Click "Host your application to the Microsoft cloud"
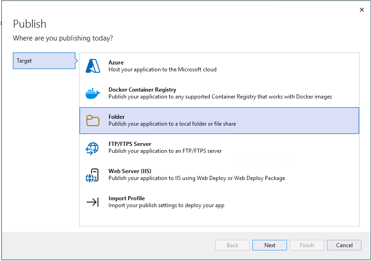 click(162, 70)
